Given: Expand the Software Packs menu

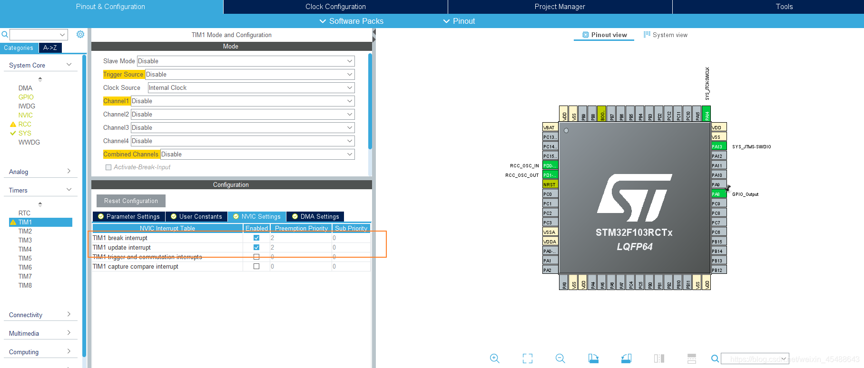Looking at the screenshot, I should click(351, 21).
